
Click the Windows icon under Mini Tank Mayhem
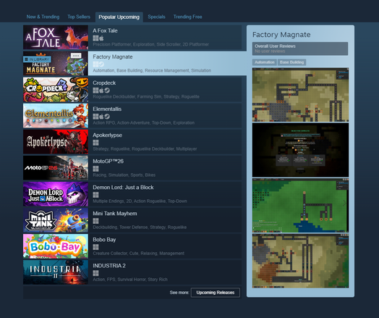point(95,221)
